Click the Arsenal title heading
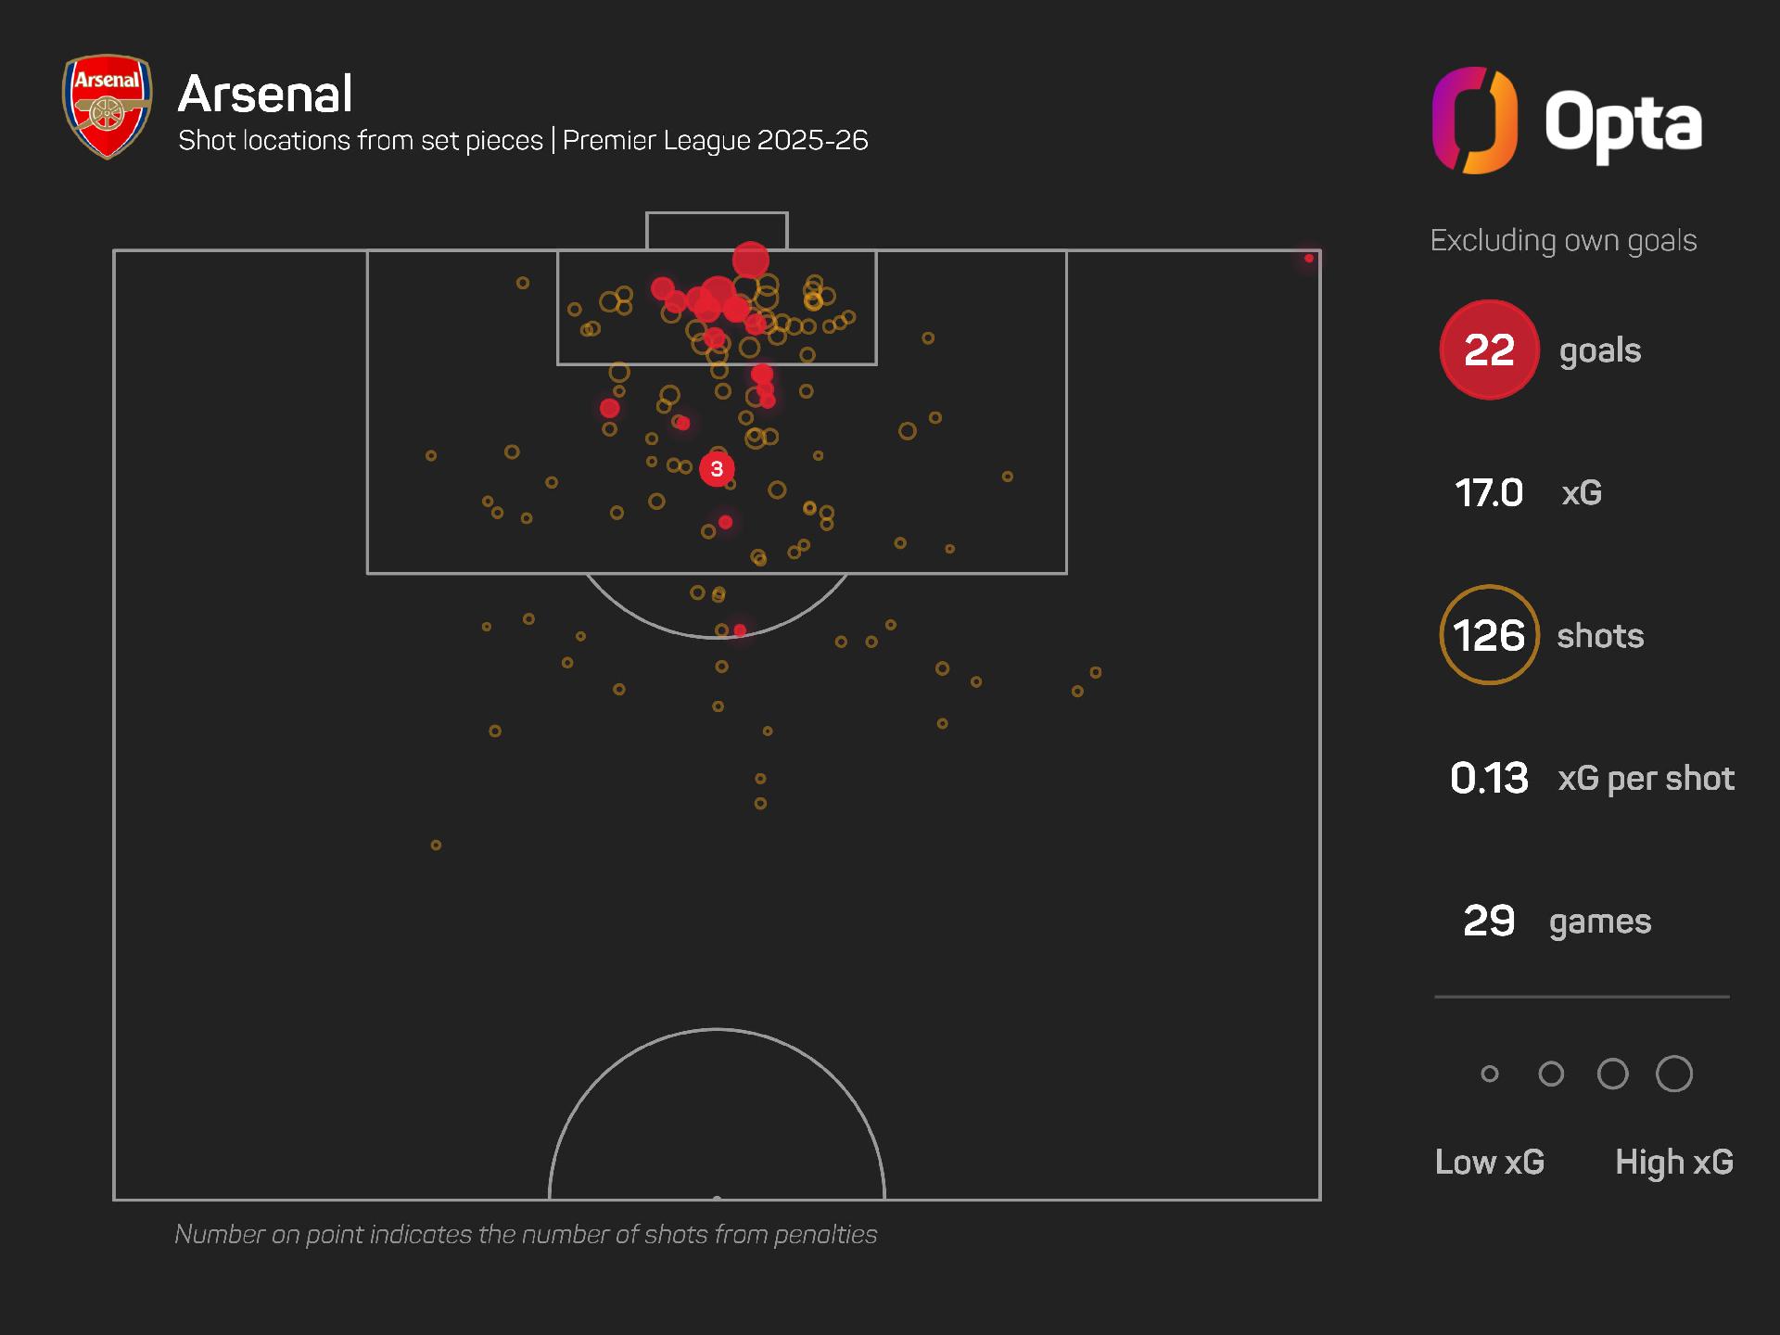This screenshot has width=1780, height=1335. (265, 94)
